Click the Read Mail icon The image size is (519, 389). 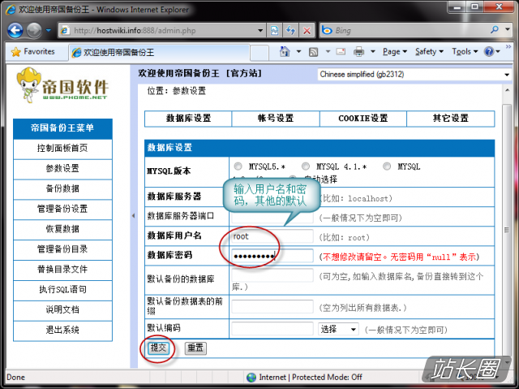point(341,52)
